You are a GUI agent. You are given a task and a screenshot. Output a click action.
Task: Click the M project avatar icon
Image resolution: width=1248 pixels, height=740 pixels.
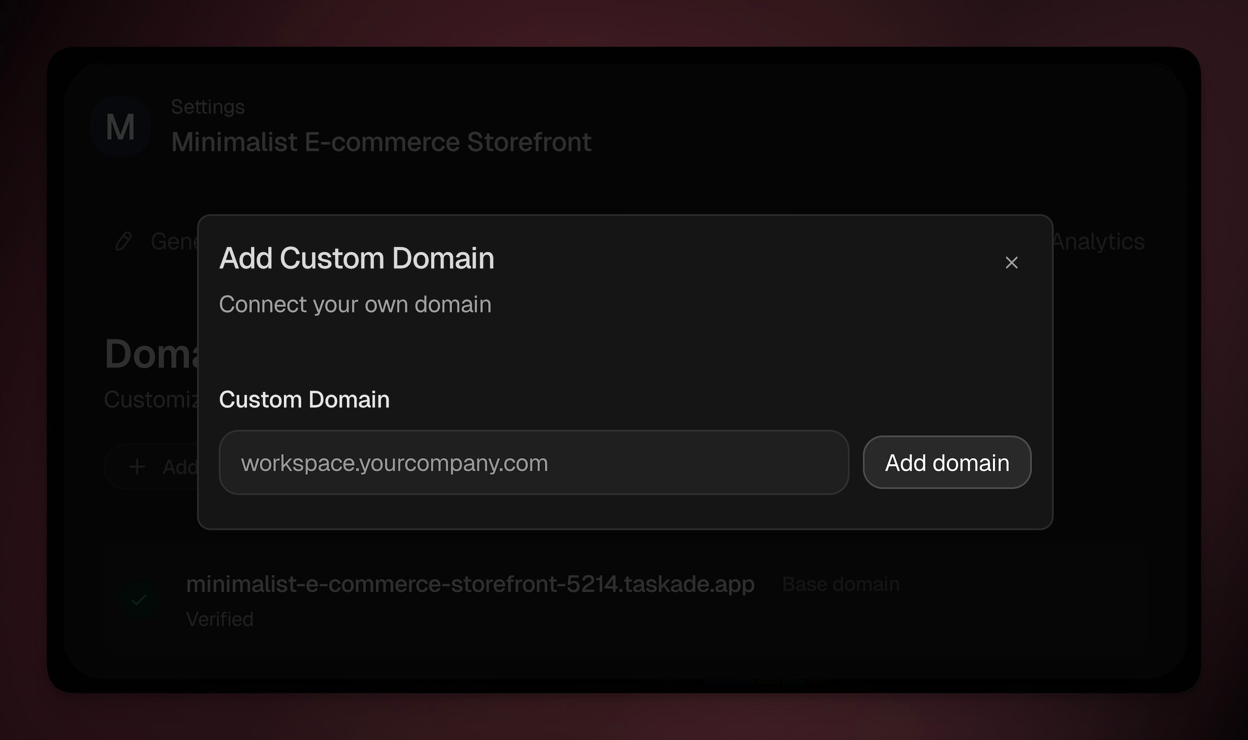pyautogui.click(x=120, y=126)
